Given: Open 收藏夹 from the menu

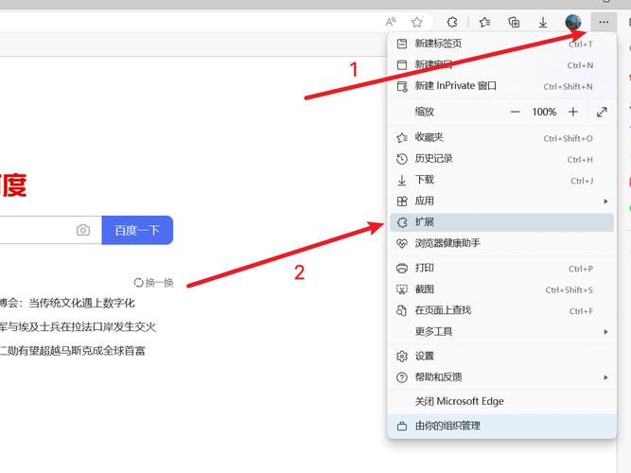Looking at the screenshot, I should click(501, 138).
